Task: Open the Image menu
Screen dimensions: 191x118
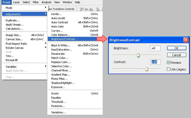Action: click(7, 2)
